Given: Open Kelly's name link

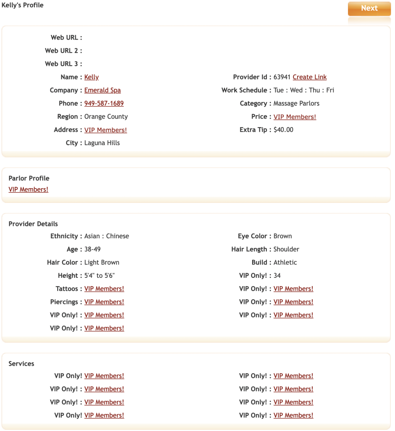Looking at the screenshot, I should (92, 77).
